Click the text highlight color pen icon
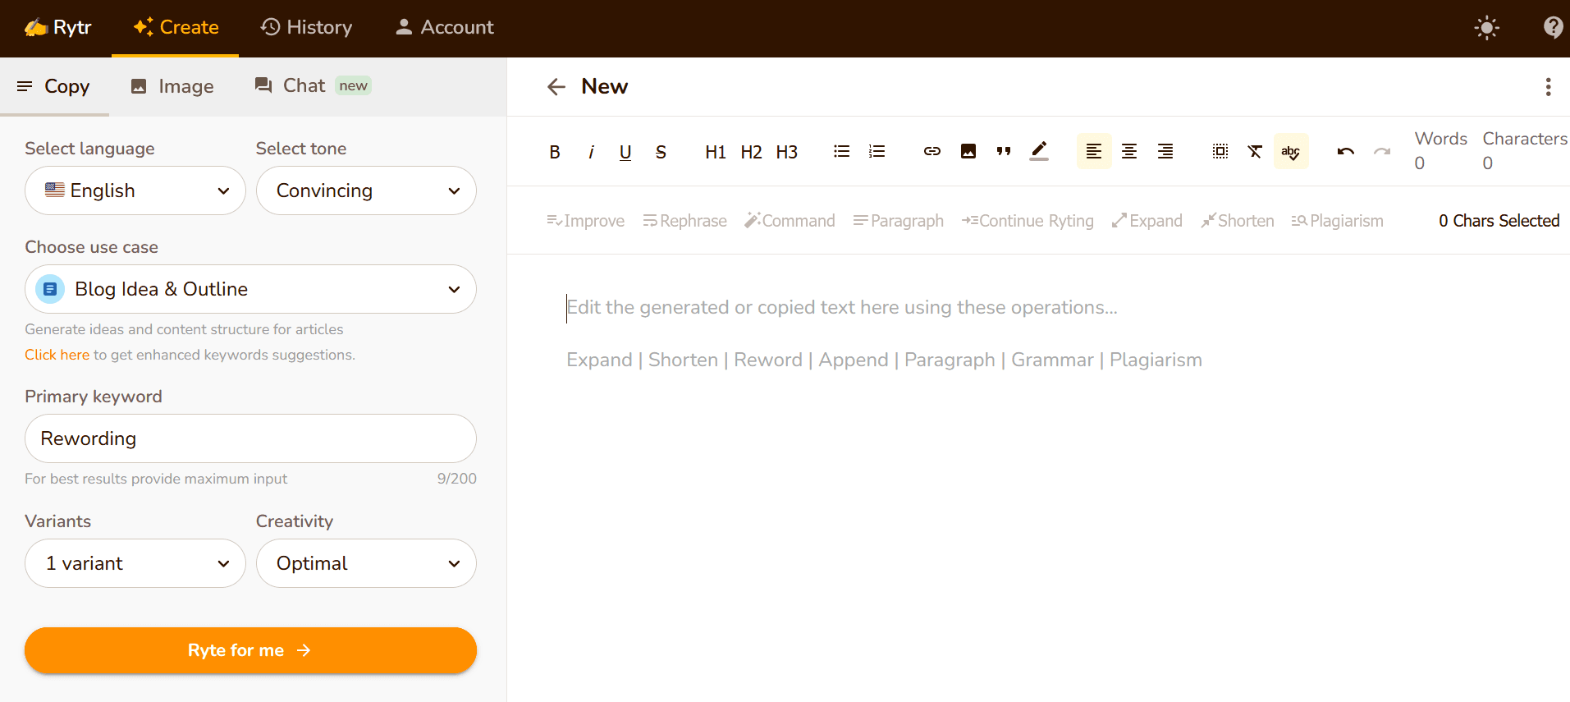 tap(1039, 152)
